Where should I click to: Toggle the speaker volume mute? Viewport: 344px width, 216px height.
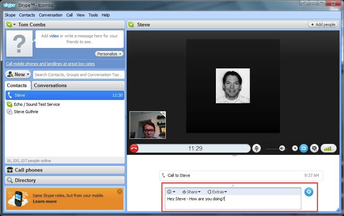pyautogui.click(x=281, y=148)
